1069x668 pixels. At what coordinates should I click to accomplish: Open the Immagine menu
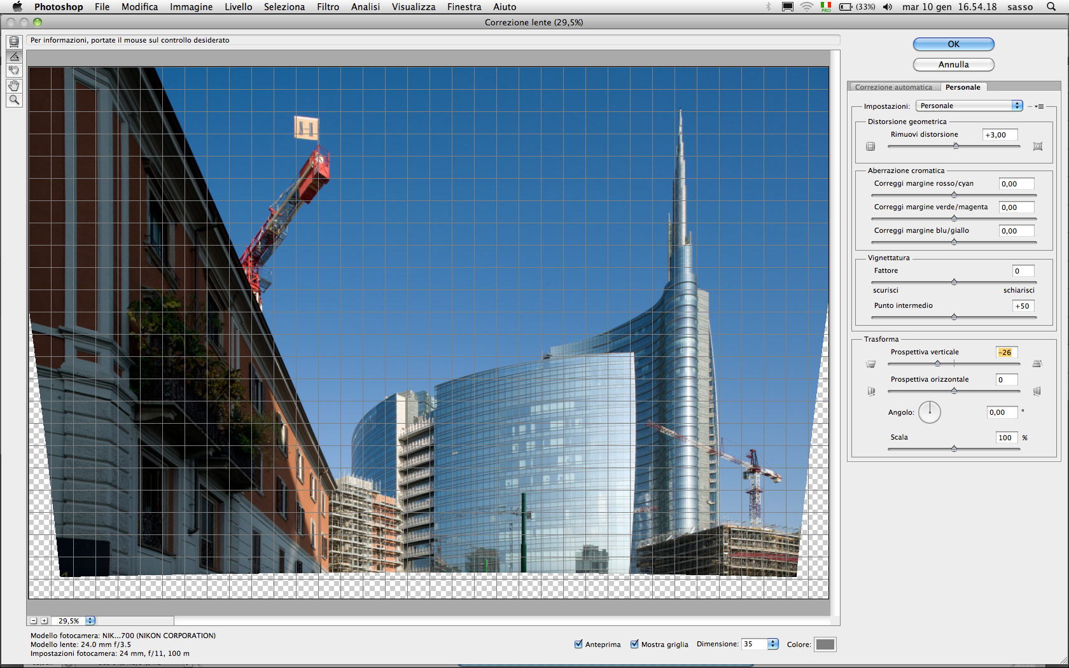click(191, 7)
